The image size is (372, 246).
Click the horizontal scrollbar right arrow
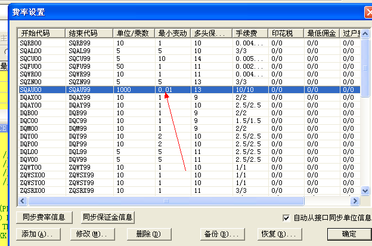pos(356,202)
